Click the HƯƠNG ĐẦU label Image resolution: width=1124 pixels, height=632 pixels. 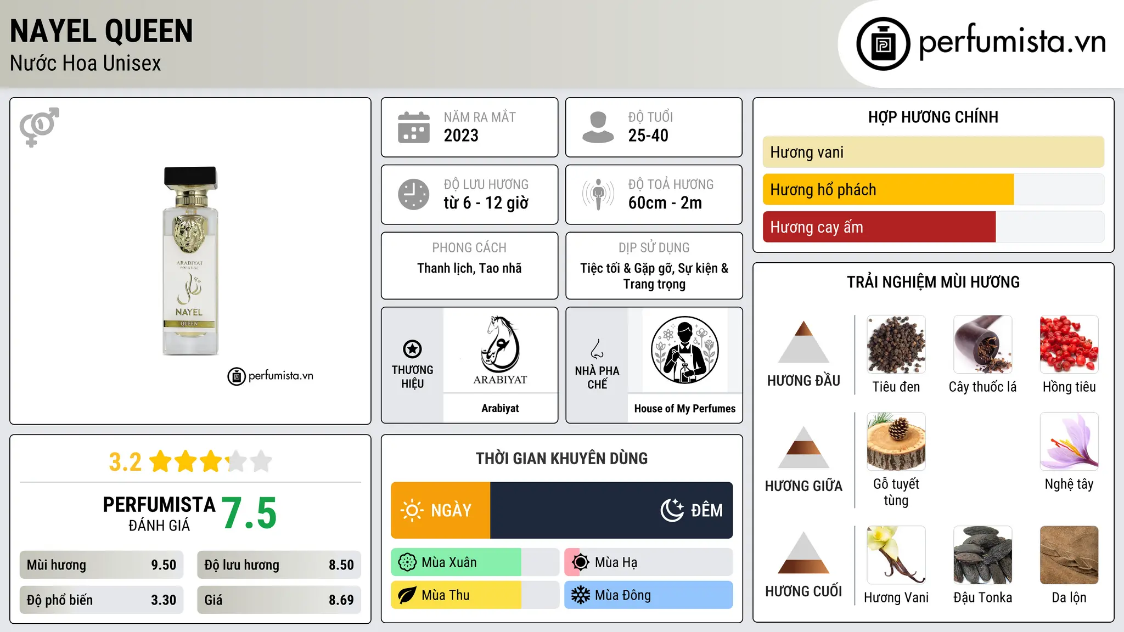pyautogui.click(x=803, y=381)
